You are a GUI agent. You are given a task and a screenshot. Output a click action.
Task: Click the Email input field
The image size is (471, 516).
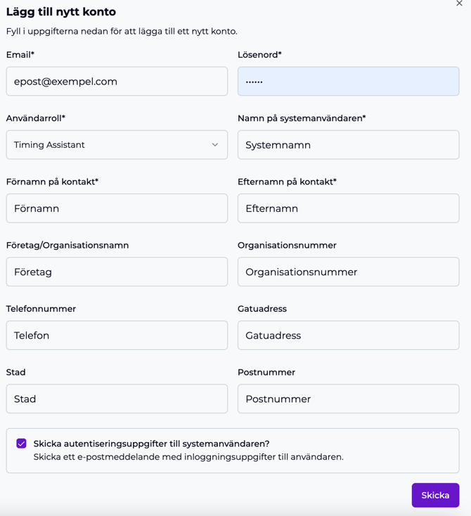117,82
